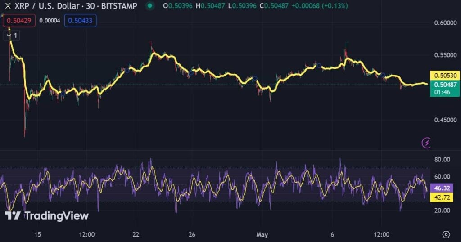Click the spread value 0.00004
The width and height of the screenshot is (461, 242).
point(50,21)
